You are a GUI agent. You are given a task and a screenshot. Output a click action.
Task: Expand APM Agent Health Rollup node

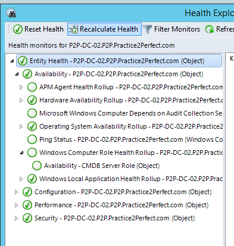(21, 87)
